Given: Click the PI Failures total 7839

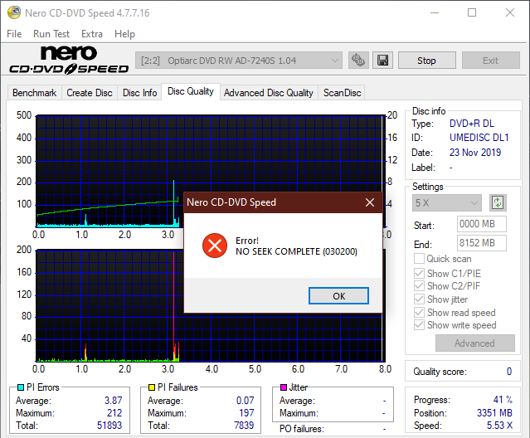Looking at the screenshot, I should click(x=244, y=426).
